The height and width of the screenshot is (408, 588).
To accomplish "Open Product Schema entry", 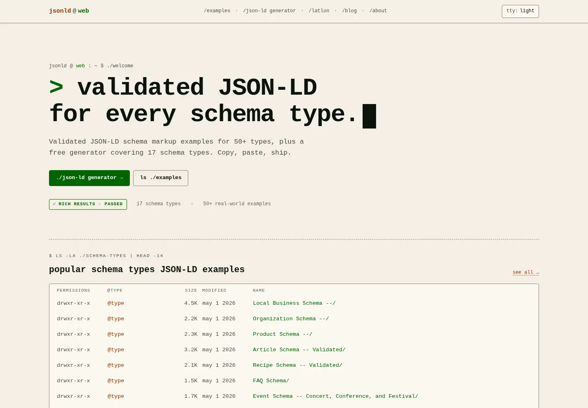I will point(283,334).
